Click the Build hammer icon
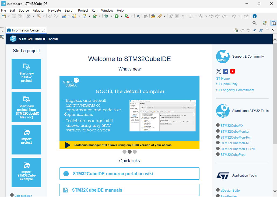 coord(39,16)
